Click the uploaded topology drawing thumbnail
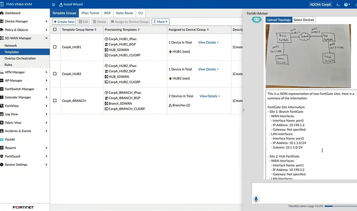This screenshot has height=211, width=357. point(308,56)
